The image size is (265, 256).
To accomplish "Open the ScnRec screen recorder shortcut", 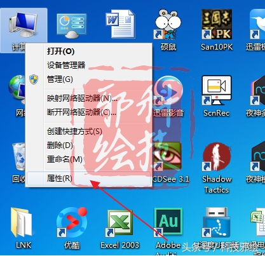I will pos(217,91).
